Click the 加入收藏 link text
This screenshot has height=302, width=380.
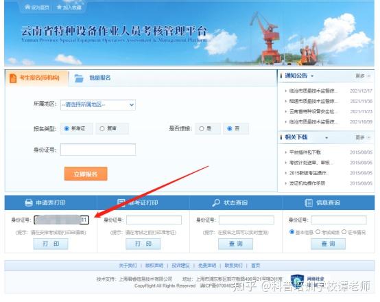[x=72, y=8]
